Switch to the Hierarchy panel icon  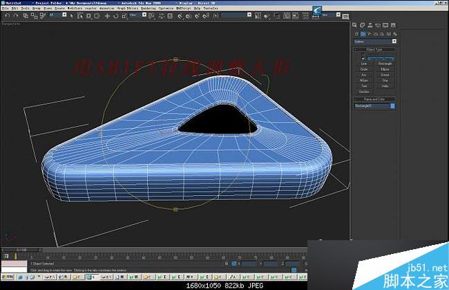click(371, 25)
